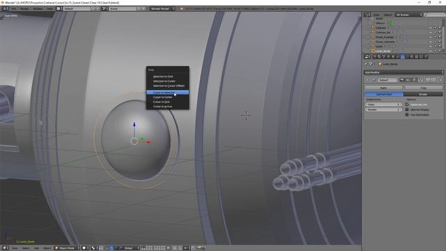Open the Scene properties tab
The width and height of the screenshot is (446, 251).
383,56
